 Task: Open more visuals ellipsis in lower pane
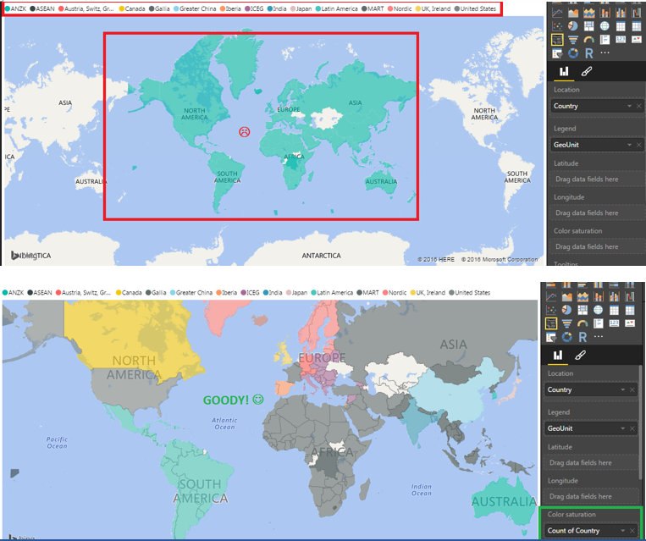tap(599, 336)
